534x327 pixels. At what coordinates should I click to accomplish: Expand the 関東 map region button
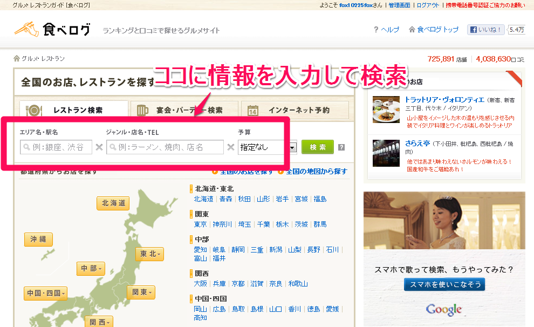click(140, 292)
